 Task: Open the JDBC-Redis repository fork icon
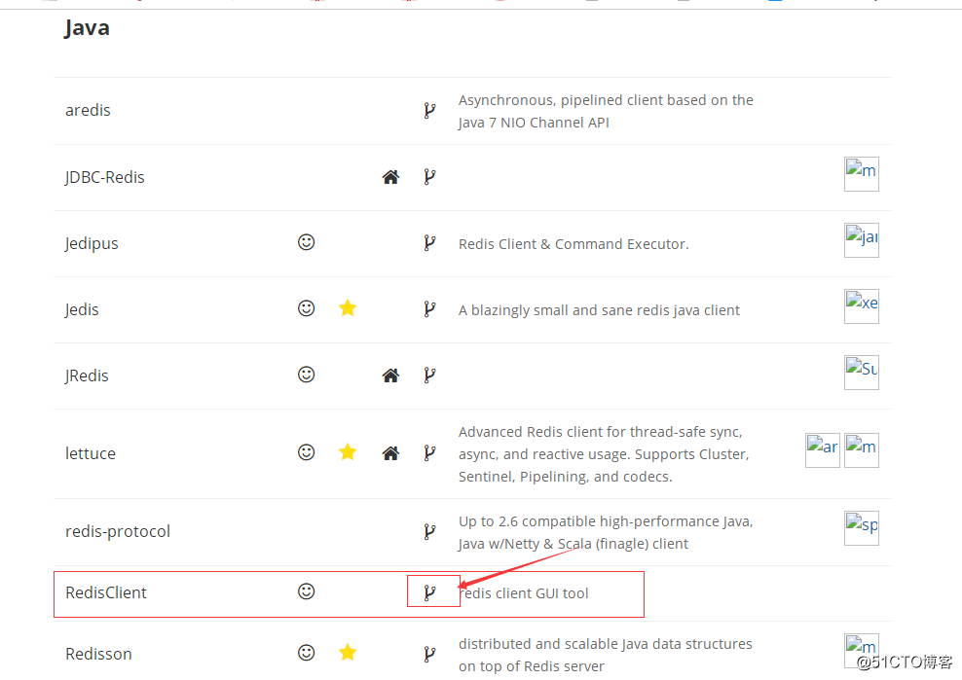tap(429, 177)
